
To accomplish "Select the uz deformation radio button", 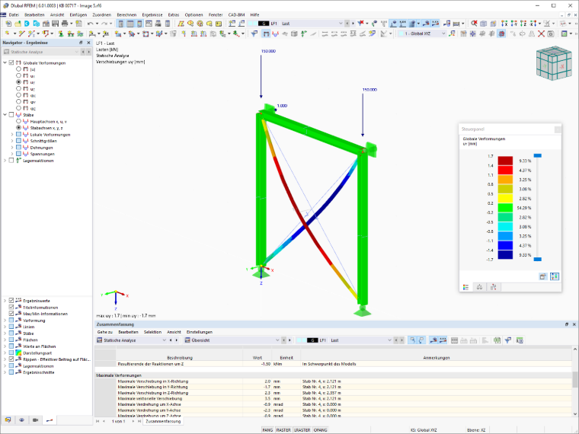I will click(x=18, y=88).
